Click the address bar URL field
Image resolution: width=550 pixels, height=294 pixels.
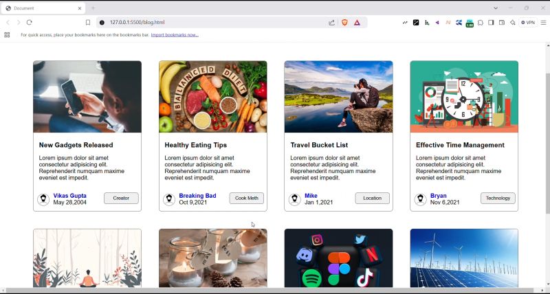point(206,23)
